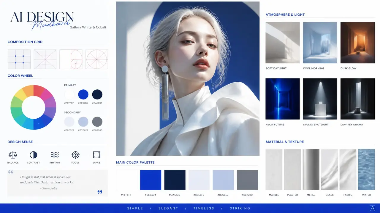Pick the cobalt blue swatch under Primary
The image size is (380, 213).
point(83,95)
